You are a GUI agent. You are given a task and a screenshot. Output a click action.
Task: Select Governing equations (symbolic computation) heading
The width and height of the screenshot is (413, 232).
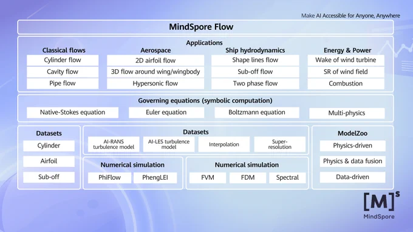pos(205,101)
